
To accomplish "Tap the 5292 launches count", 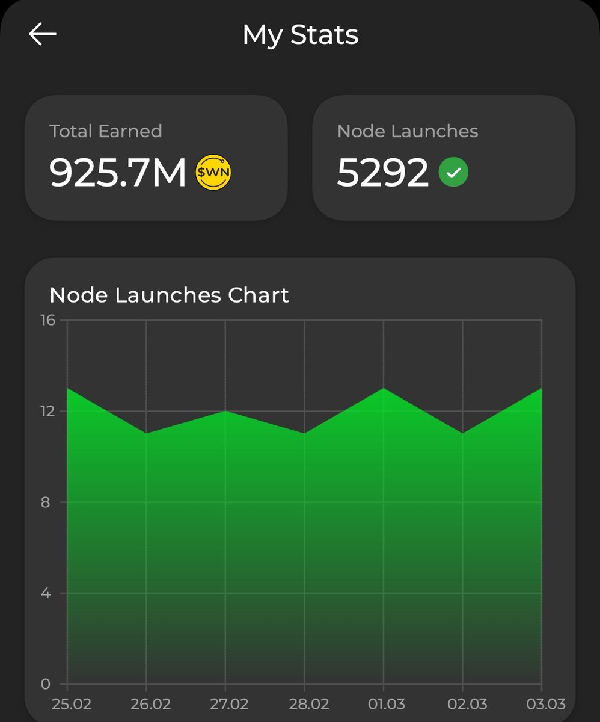I will coord(383,173).
